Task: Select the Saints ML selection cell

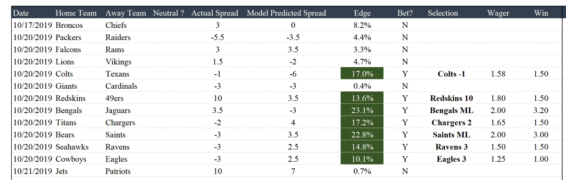Action: 451,135
